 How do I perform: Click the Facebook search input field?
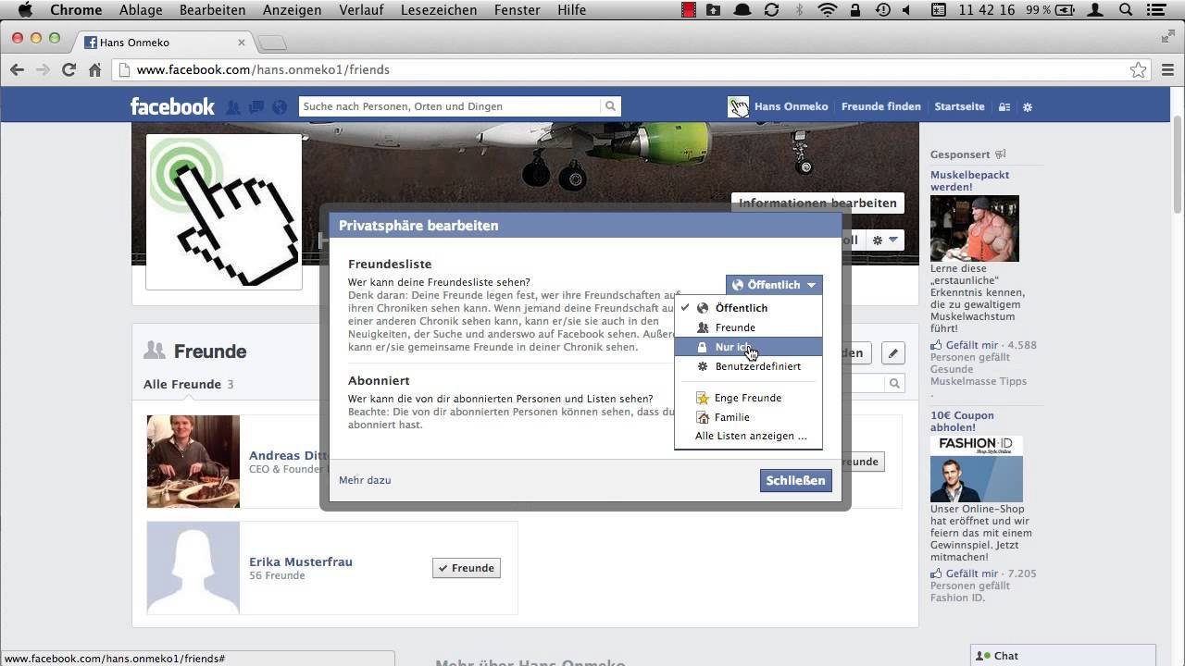(450, 106)
